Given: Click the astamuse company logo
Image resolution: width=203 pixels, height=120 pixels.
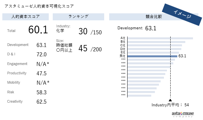Looking at the screenshot, I should [183, 114].
